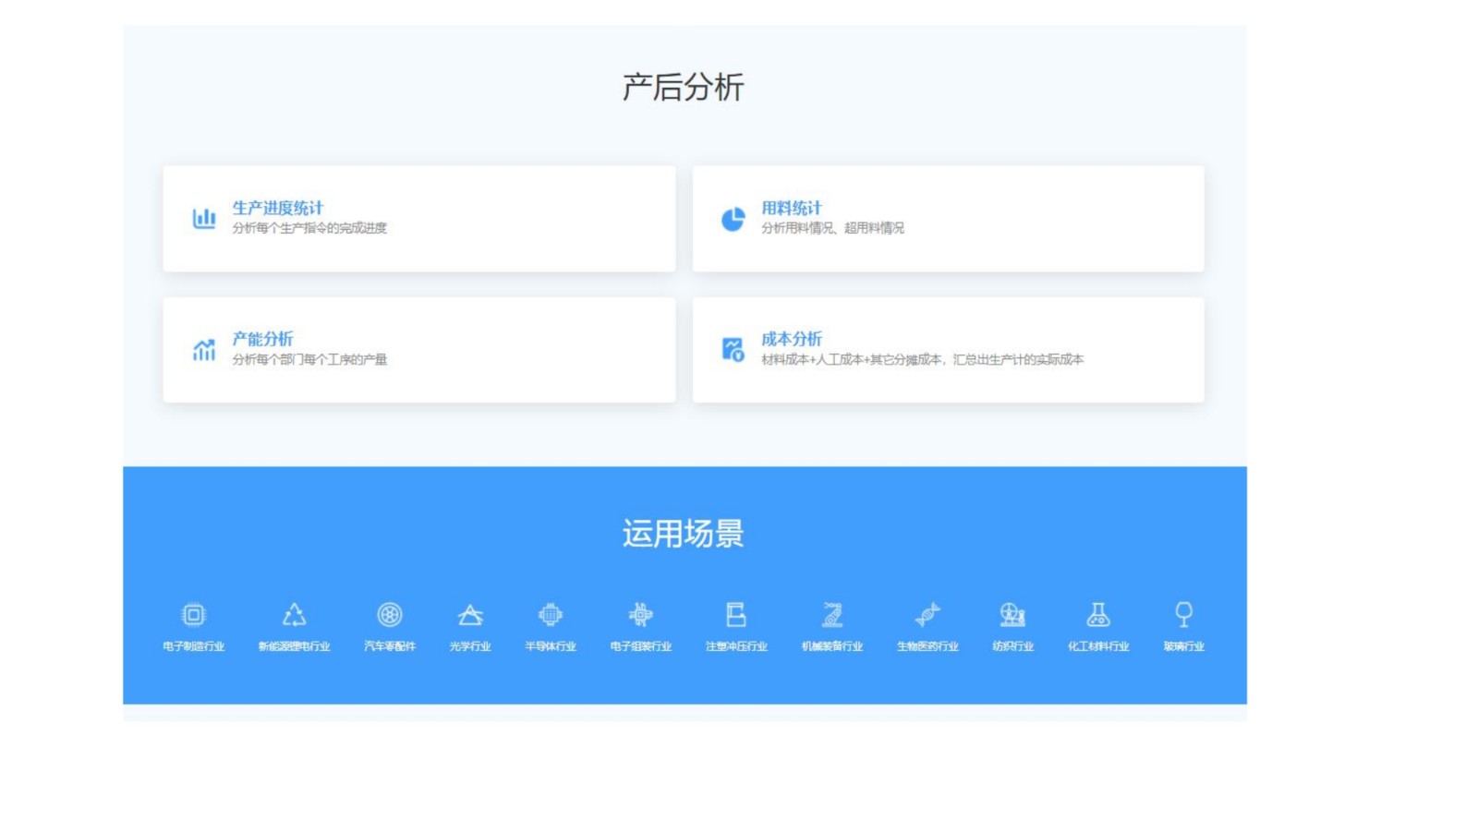
Task: Click the 注塑冲压行业 text label
Action: click(x=736, y=646)
